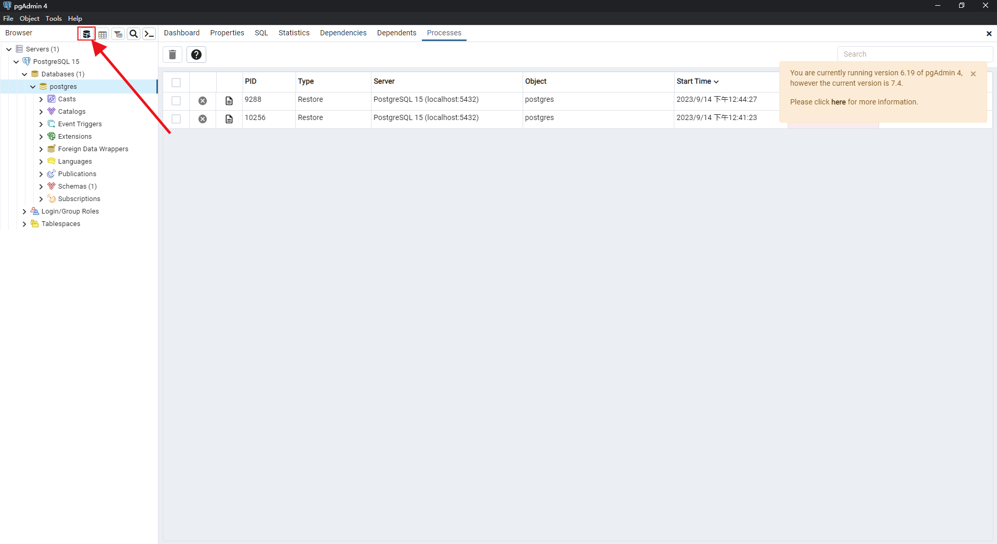Collapse the Databases (1) tree node
This screenshot has width=997, height=544.
coord(24,74)
